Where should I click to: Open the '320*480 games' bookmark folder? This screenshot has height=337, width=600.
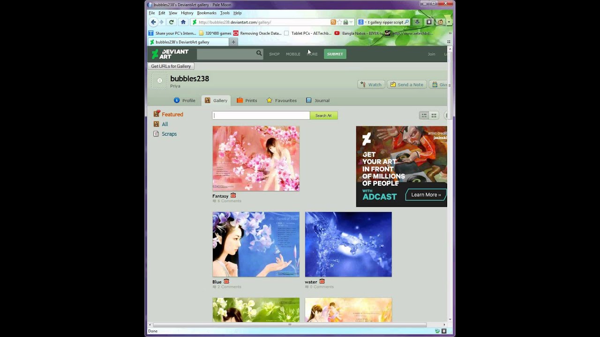(x=215, y=33)
